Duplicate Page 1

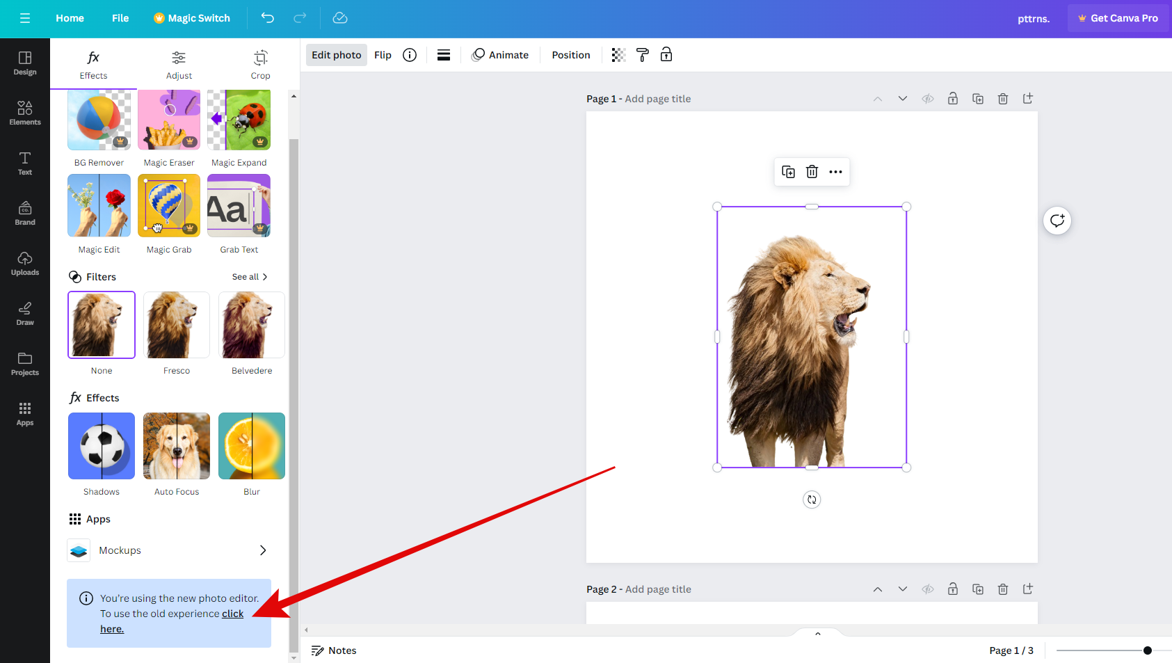(978, 99)
